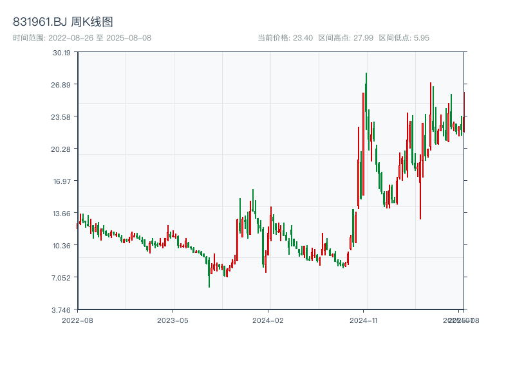Click the chart title 831961.BJ 周K线图
515x386 pixels.
tap(62, 22)
